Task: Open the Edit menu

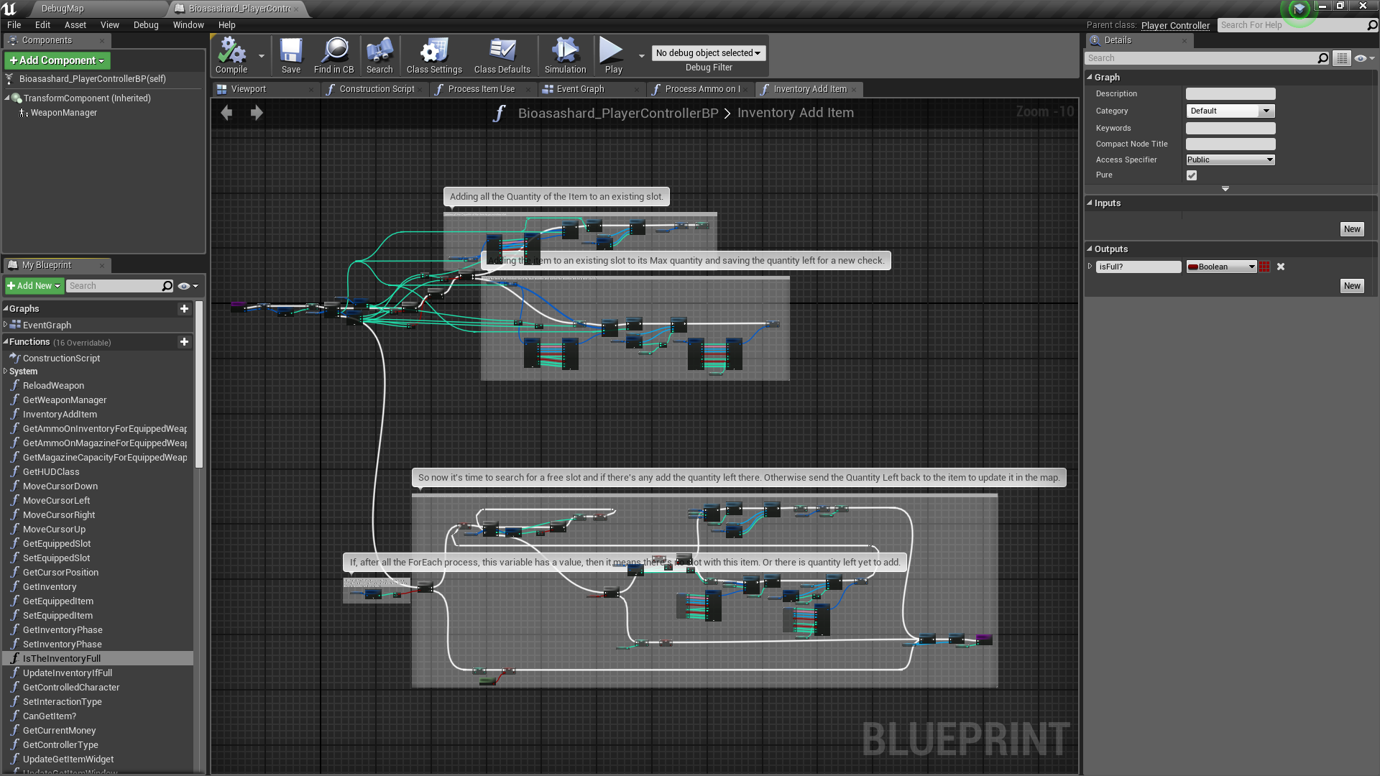Action: (42, 25)
